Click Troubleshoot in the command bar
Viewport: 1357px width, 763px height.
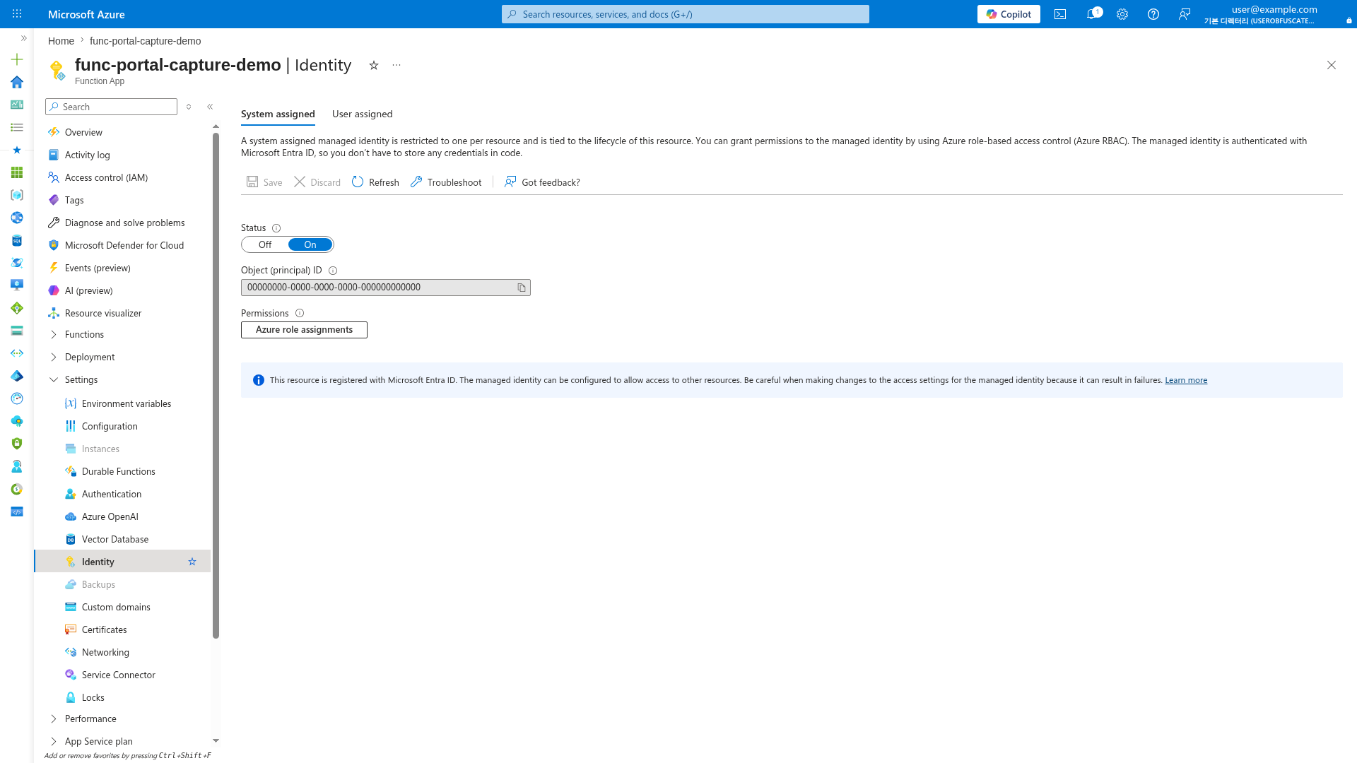coord(446,182)
